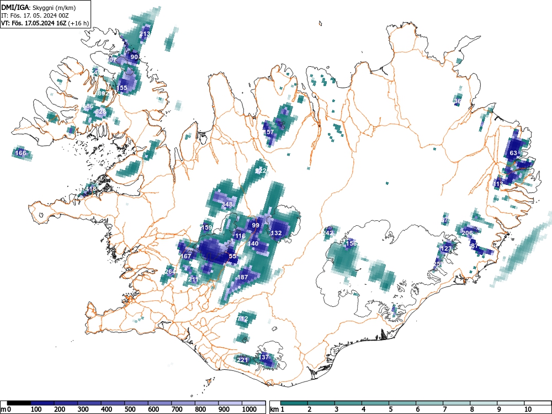552x414 pixels.
Task: Click the 'km 1' legend label
Action: [x=277, y=410]
